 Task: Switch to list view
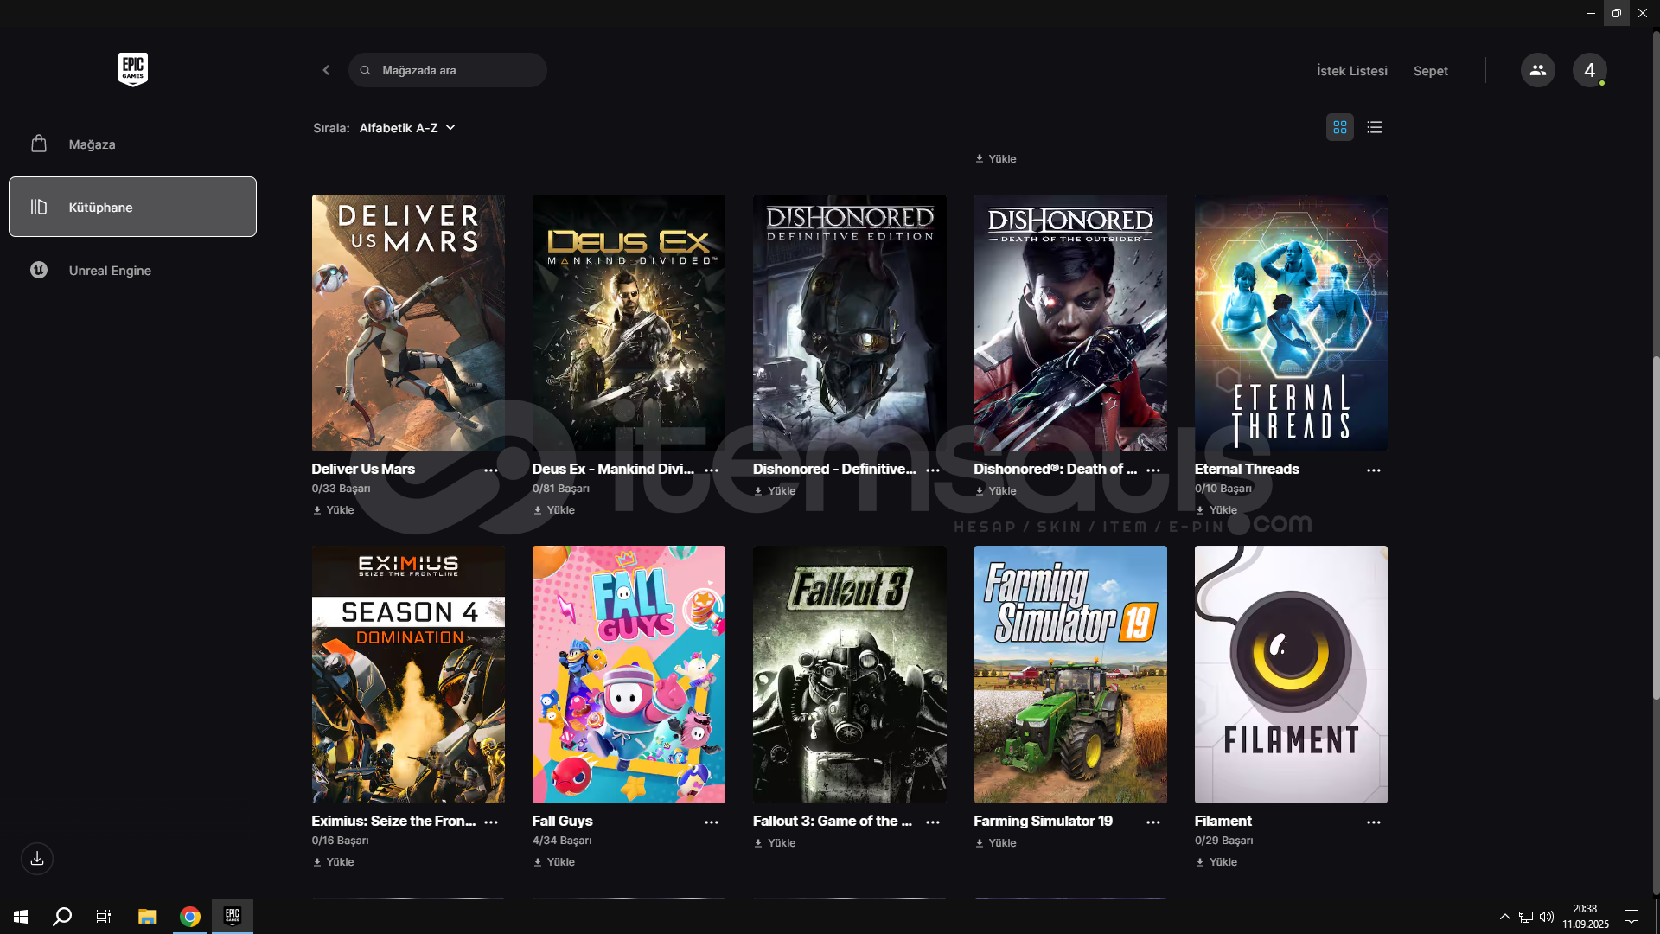1374,127
